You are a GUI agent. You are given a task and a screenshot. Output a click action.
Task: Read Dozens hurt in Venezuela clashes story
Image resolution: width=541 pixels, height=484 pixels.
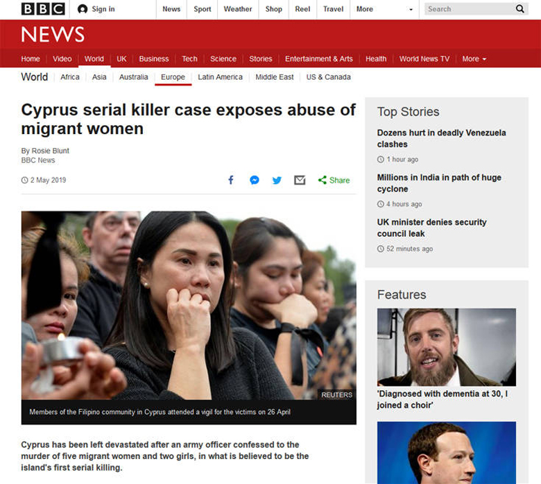coord(441,138)
